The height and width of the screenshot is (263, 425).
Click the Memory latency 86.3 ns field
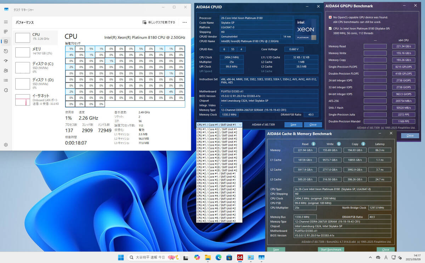[x=380, y=150]
